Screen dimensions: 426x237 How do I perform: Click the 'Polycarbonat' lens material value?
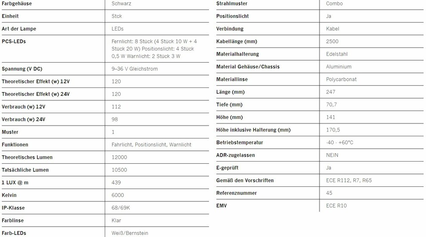[341, 79]
